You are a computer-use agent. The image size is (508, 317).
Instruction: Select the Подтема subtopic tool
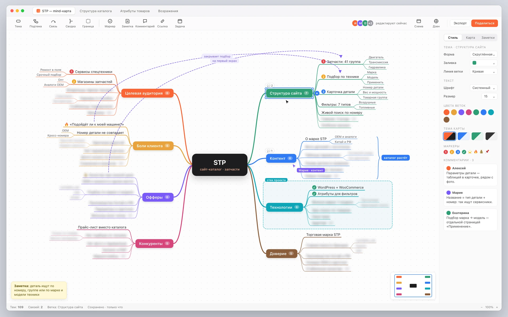[x=35, y=23]
